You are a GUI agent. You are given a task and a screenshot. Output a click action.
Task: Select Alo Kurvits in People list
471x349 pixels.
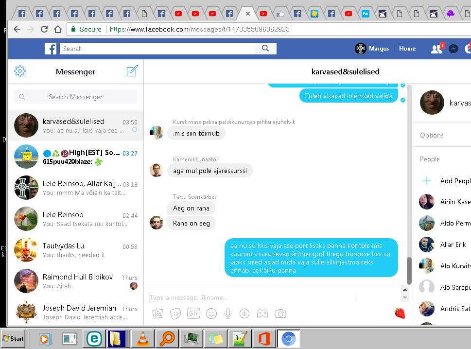point(445,266)
